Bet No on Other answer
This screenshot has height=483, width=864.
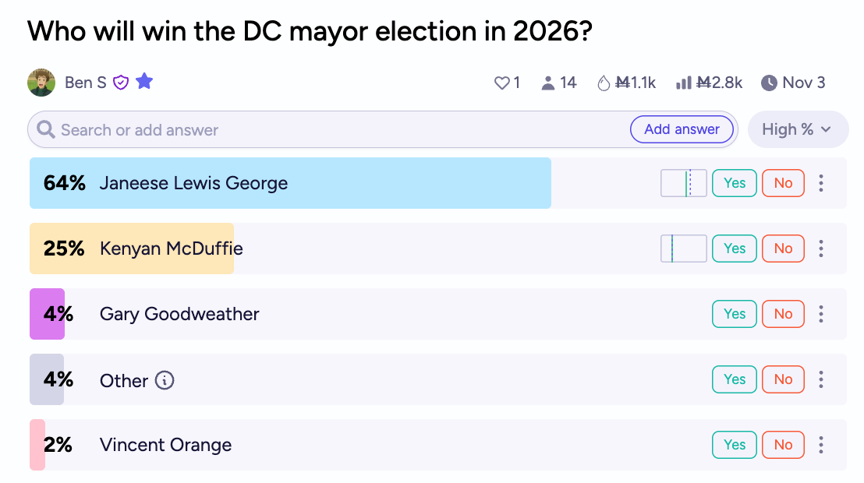click(x=783, y=379)
